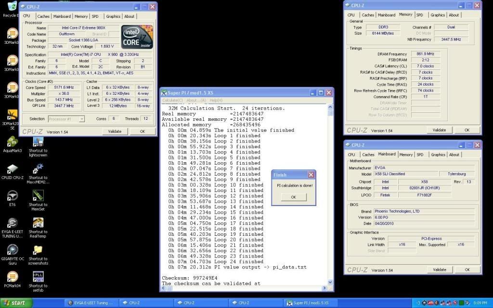This screenshot has width=493, height=308.
Task: Open the AquaMark3 desktop icon
Action: click(13, 142)
